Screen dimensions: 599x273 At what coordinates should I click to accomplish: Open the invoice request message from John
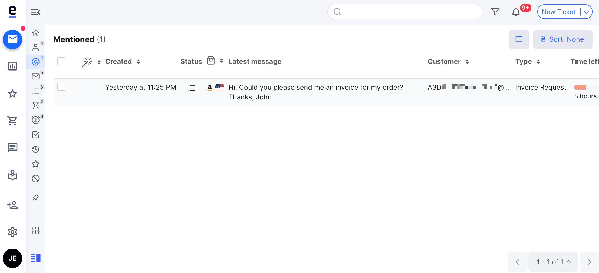pos(316,92)
